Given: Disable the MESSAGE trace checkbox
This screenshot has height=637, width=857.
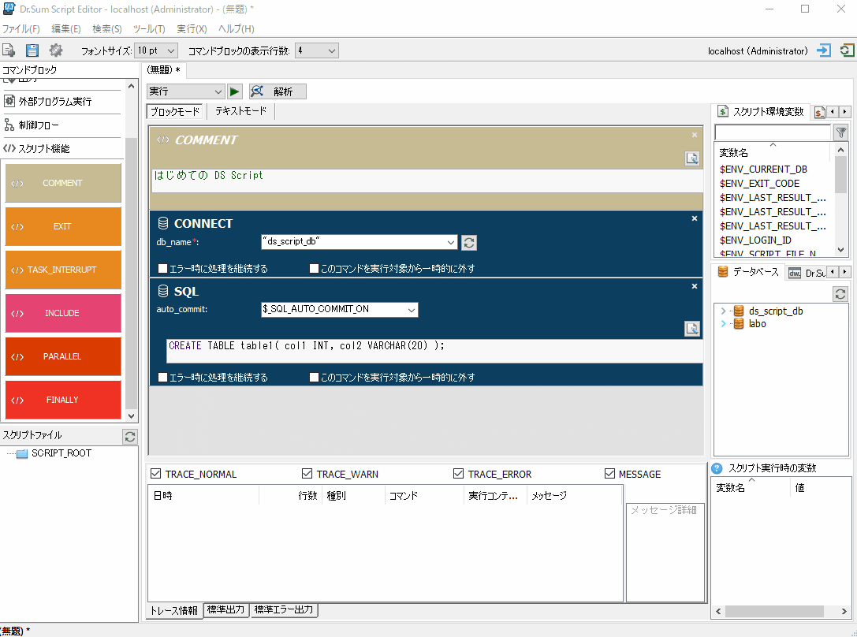Looking at the screenshot, I should pyautogui.click(x=609, y=473).
